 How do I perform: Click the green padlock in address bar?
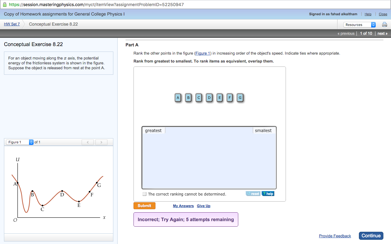coord(5,5)
